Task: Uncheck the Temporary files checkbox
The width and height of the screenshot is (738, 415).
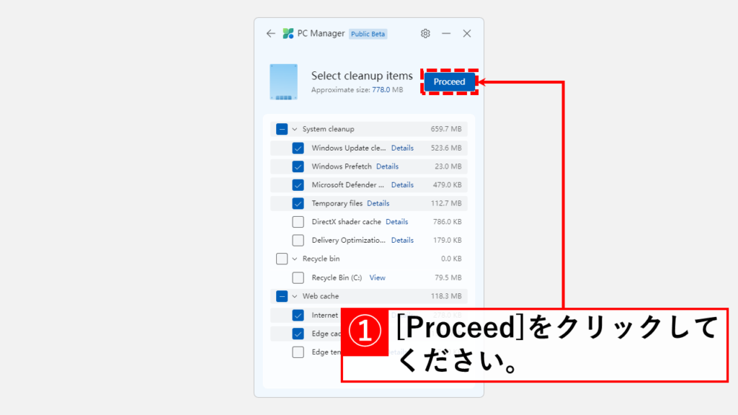Action: coord(298,203)
